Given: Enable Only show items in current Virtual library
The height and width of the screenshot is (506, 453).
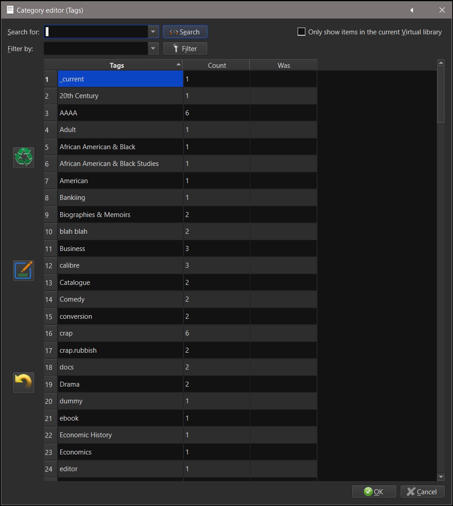Looking at the screenshot, I should [x=301, y=32].
